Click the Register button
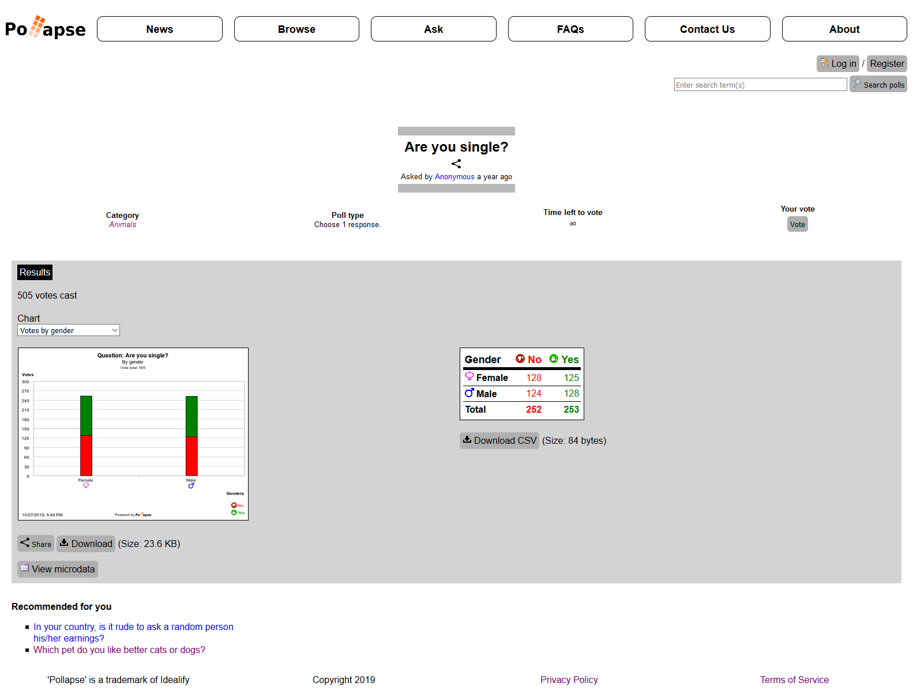 887,63
